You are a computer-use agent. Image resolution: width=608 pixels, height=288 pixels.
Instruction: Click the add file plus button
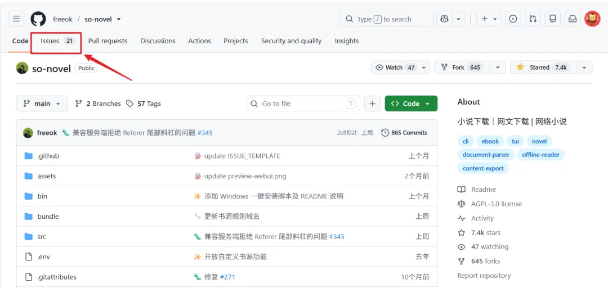(x=373, y=103)
